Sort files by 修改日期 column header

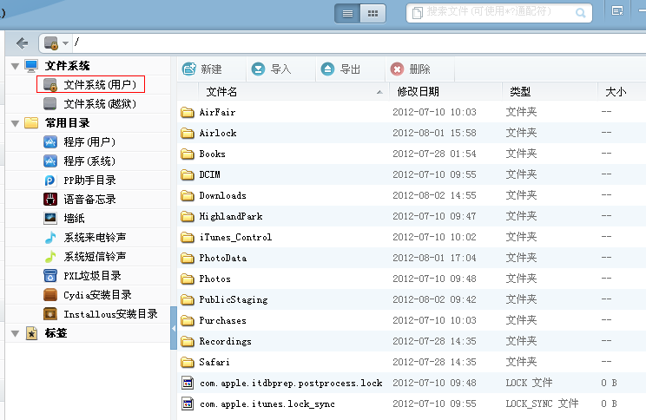coord(418,91)
